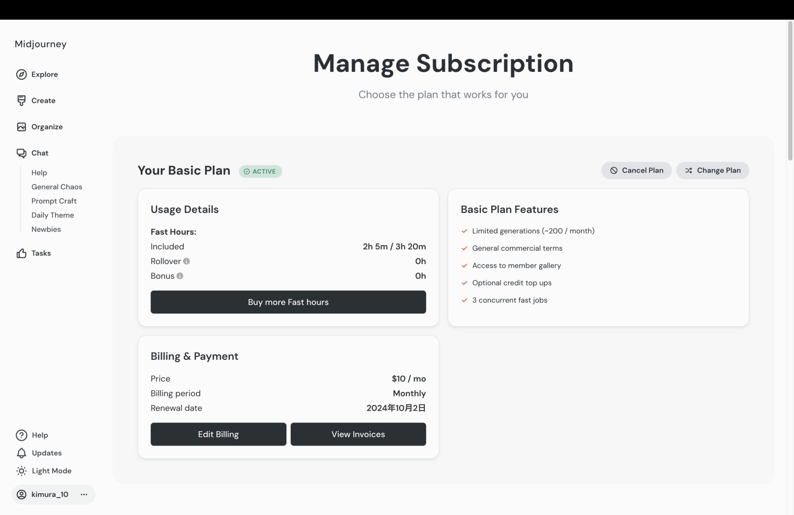Show the Rollover info tooltip
The image size is (794, 515).
pyautogui.click(x=187, y=261)
